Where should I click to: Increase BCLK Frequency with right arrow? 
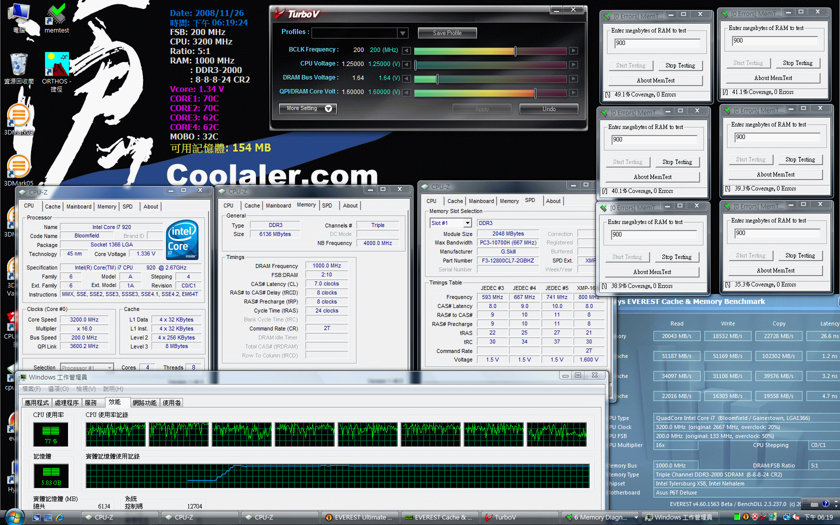[573, 50]
